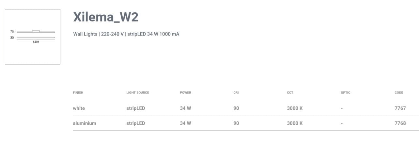This screenshot has width=419, height=141.
Task: Click the LIGHT SOURCE column header
Action: (137, 92)
